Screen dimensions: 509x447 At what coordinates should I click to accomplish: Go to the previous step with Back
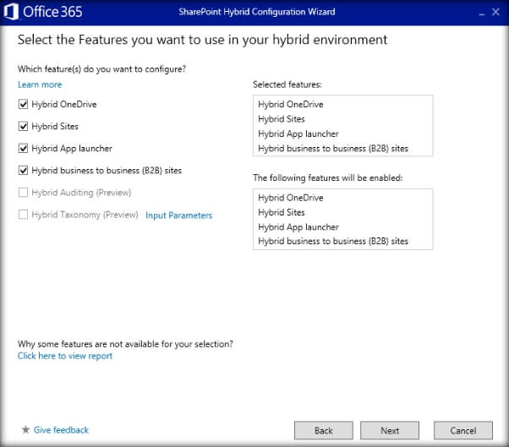coord(324,430)
